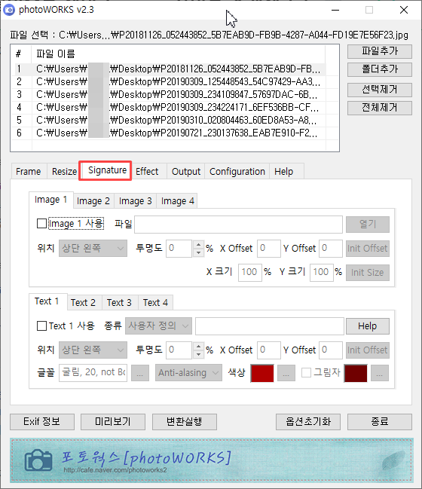Click the 미리보기 preview button
The height and width of the screenshot is (489, 422).
point(113,422)
